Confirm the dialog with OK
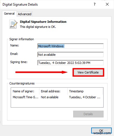 click(x=101, y=131)
